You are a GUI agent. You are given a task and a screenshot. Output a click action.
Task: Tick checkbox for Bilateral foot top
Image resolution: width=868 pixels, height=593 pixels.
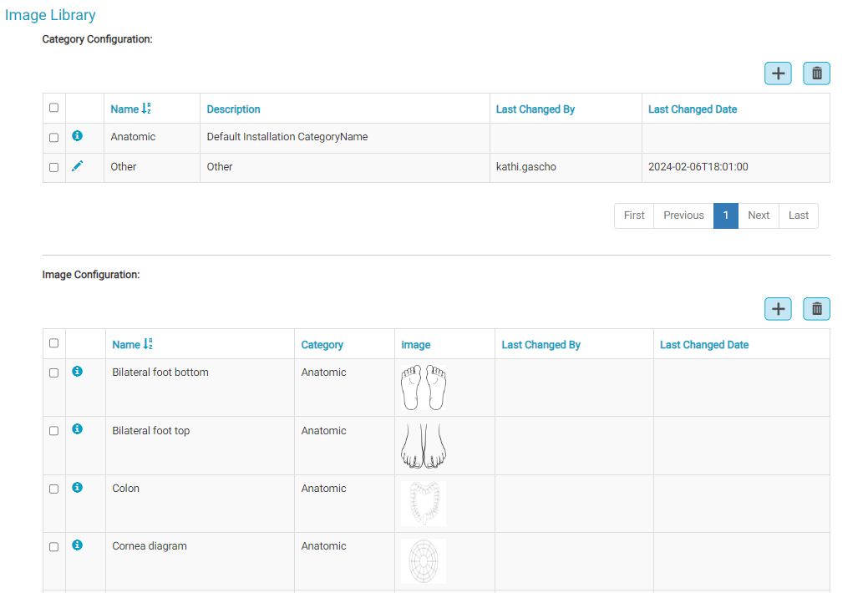[54, 431]
